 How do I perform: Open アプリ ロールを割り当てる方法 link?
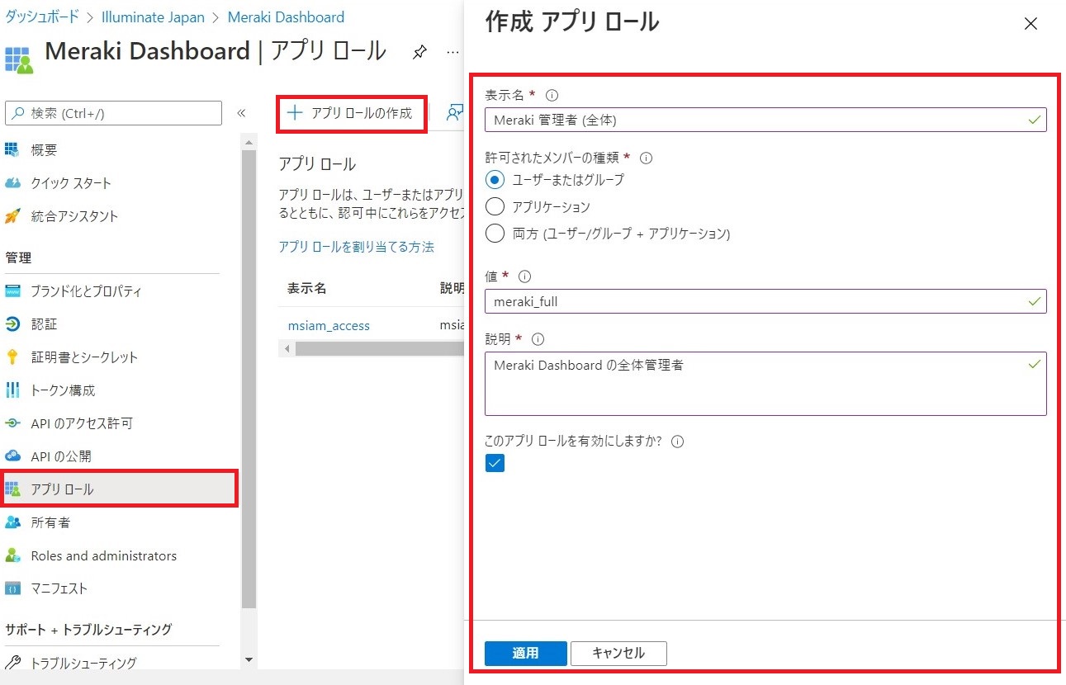356,247
